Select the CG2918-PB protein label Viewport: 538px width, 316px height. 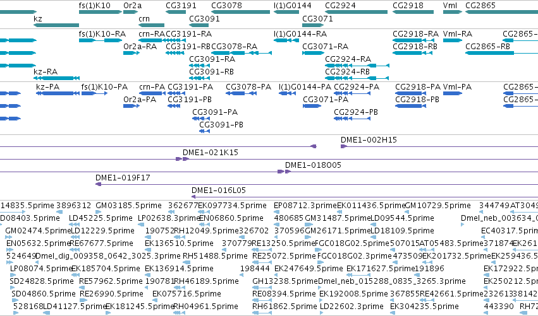[417, 100]
